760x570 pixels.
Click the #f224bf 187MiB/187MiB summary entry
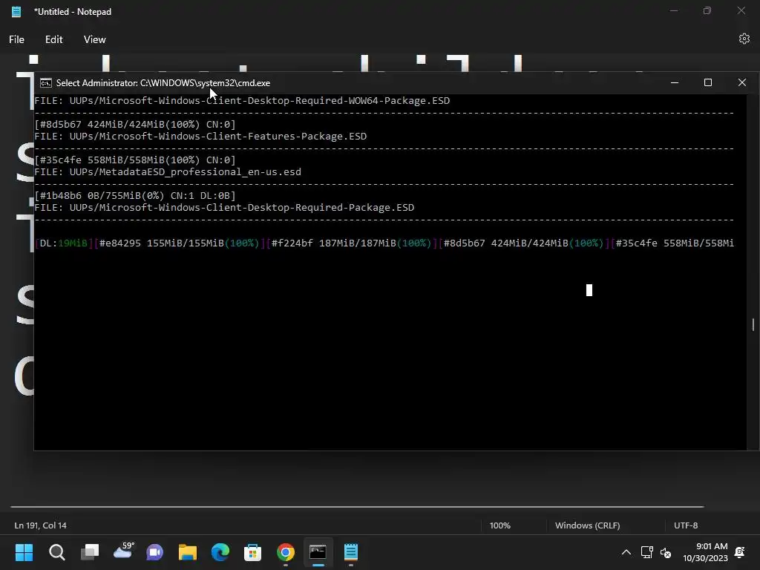[x=351, y=243]
